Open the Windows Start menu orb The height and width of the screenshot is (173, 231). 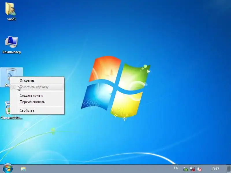(x=8, y=168)
